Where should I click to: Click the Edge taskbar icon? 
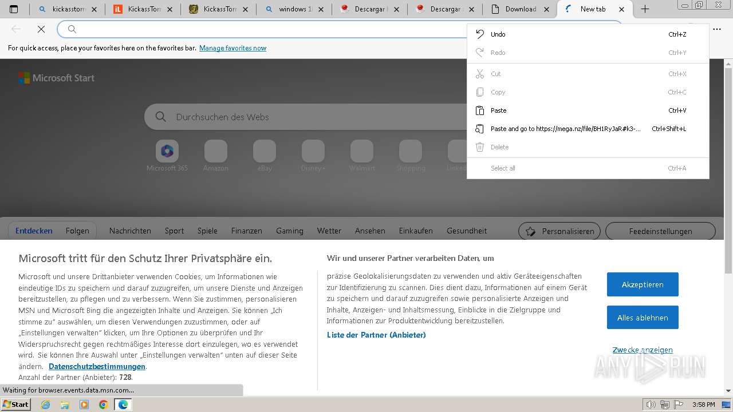pyautogui.click(x=123, y=405)
